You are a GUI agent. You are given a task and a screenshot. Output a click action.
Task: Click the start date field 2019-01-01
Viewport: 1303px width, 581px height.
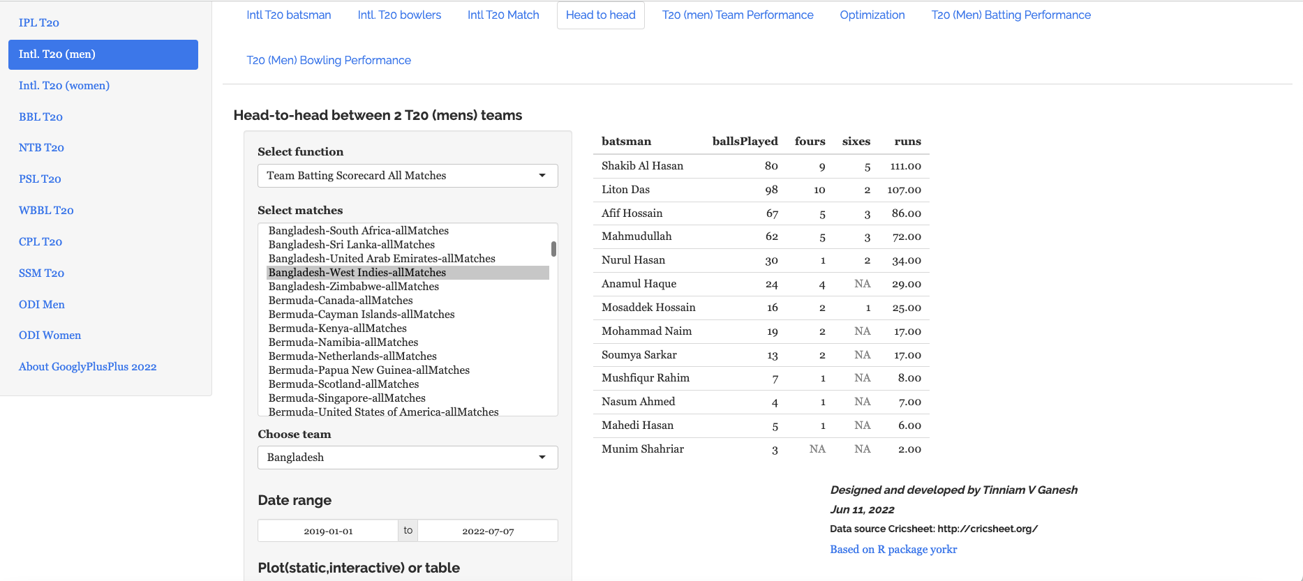(328, 531)
